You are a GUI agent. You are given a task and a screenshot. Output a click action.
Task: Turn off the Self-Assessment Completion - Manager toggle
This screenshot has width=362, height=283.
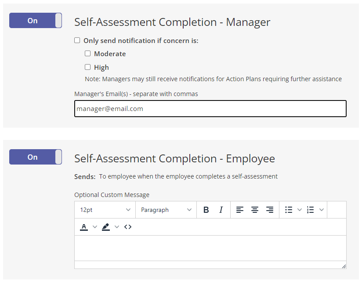pyautogui.click(x=36, y=21)
